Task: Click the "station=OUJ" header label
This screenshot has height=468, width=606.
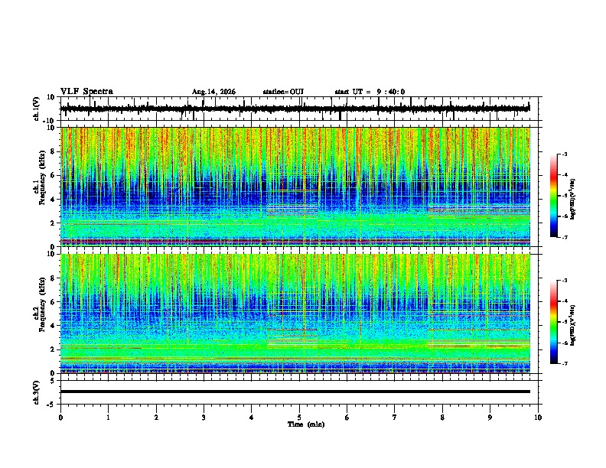Action: 283,92
